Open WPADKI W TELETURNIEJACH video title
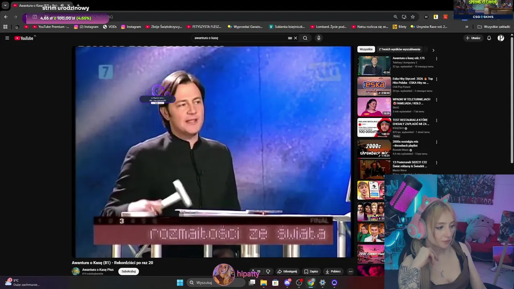 coord(411,101)
